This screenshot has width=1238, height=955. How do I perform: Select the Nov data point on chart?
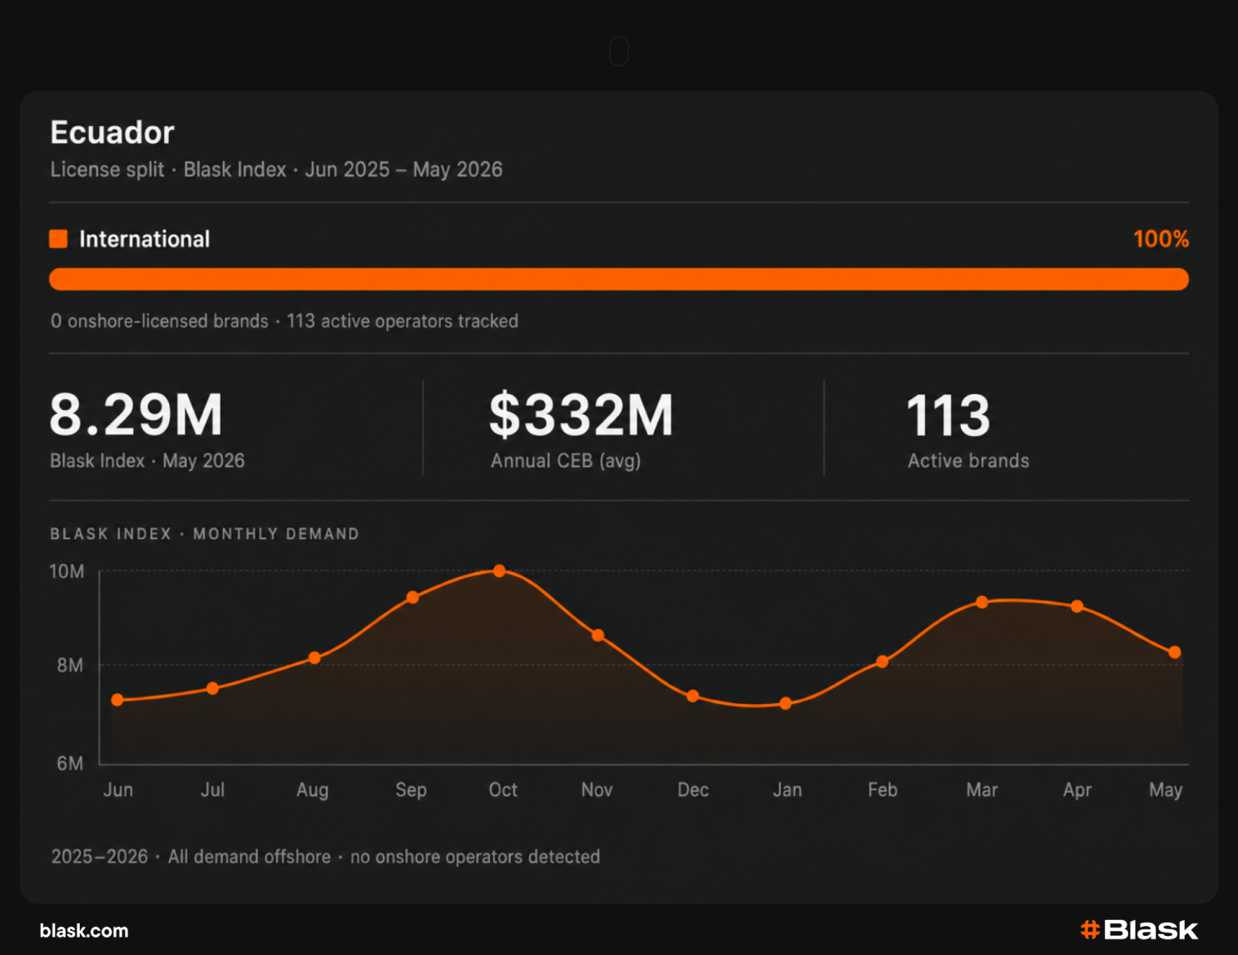[x=597, y=636]
